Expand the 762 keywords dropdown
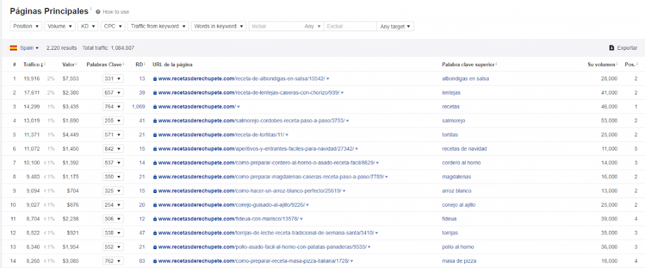645x268 pixels. (x=113, y=260)
